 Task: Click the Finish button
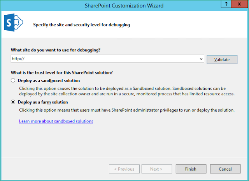[191, 169]
